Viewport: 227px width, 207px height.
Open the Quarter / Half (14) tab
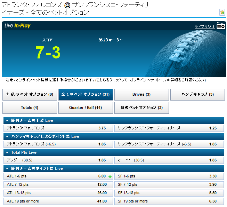(86, 108)
